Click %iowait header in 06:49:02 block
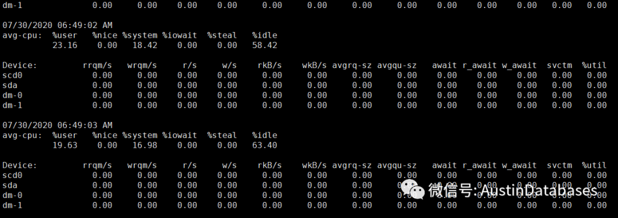 (180, 35)
